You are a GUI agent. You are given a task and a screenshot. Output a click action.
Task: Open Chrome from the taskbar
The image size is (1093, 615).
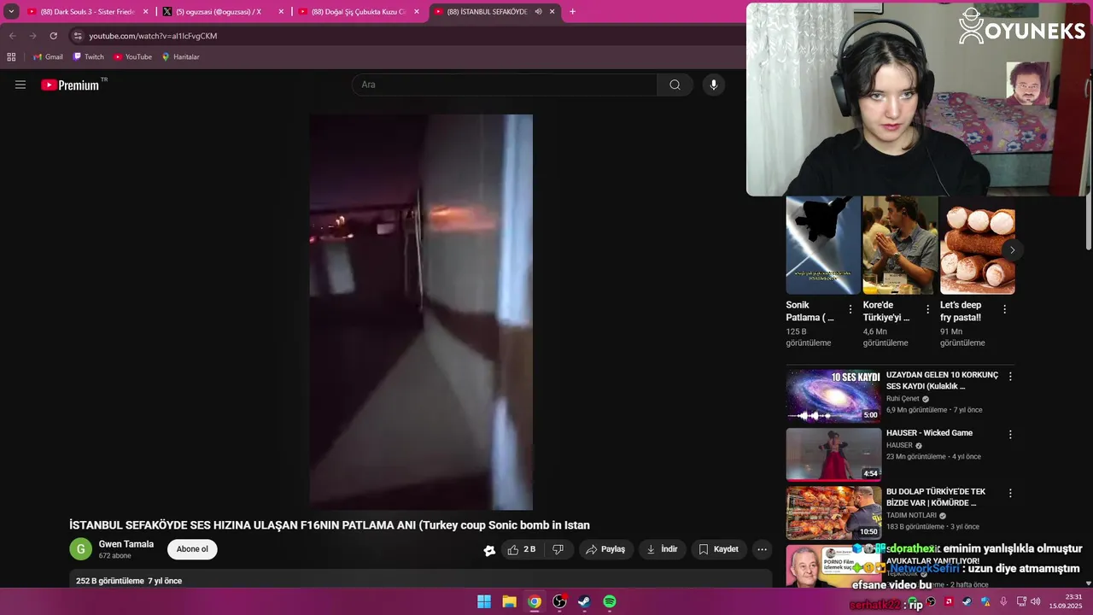tap(534, 601)
